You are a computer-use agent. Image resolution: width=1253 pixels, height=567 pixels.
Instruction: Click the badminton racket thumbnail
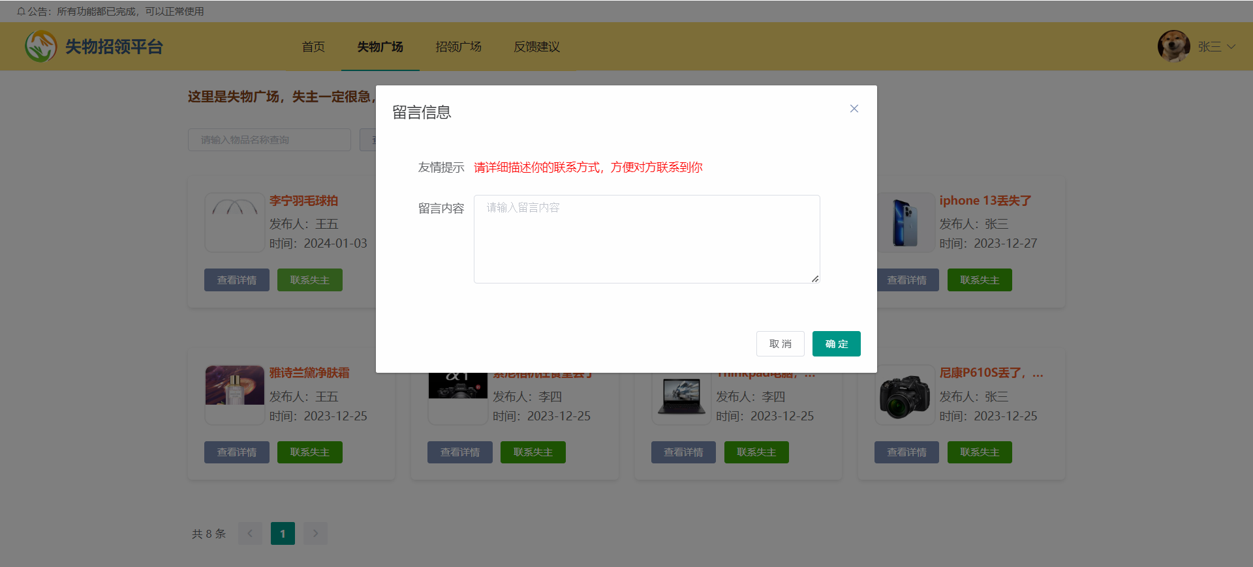click(x=235, y=222)
